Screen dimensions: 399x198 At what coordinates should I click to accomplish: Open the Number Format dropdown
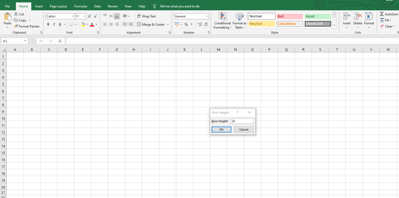[206, 16]
